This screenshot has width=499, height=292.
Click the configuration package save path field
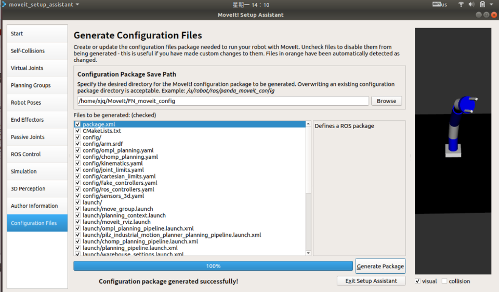(223, 101)
